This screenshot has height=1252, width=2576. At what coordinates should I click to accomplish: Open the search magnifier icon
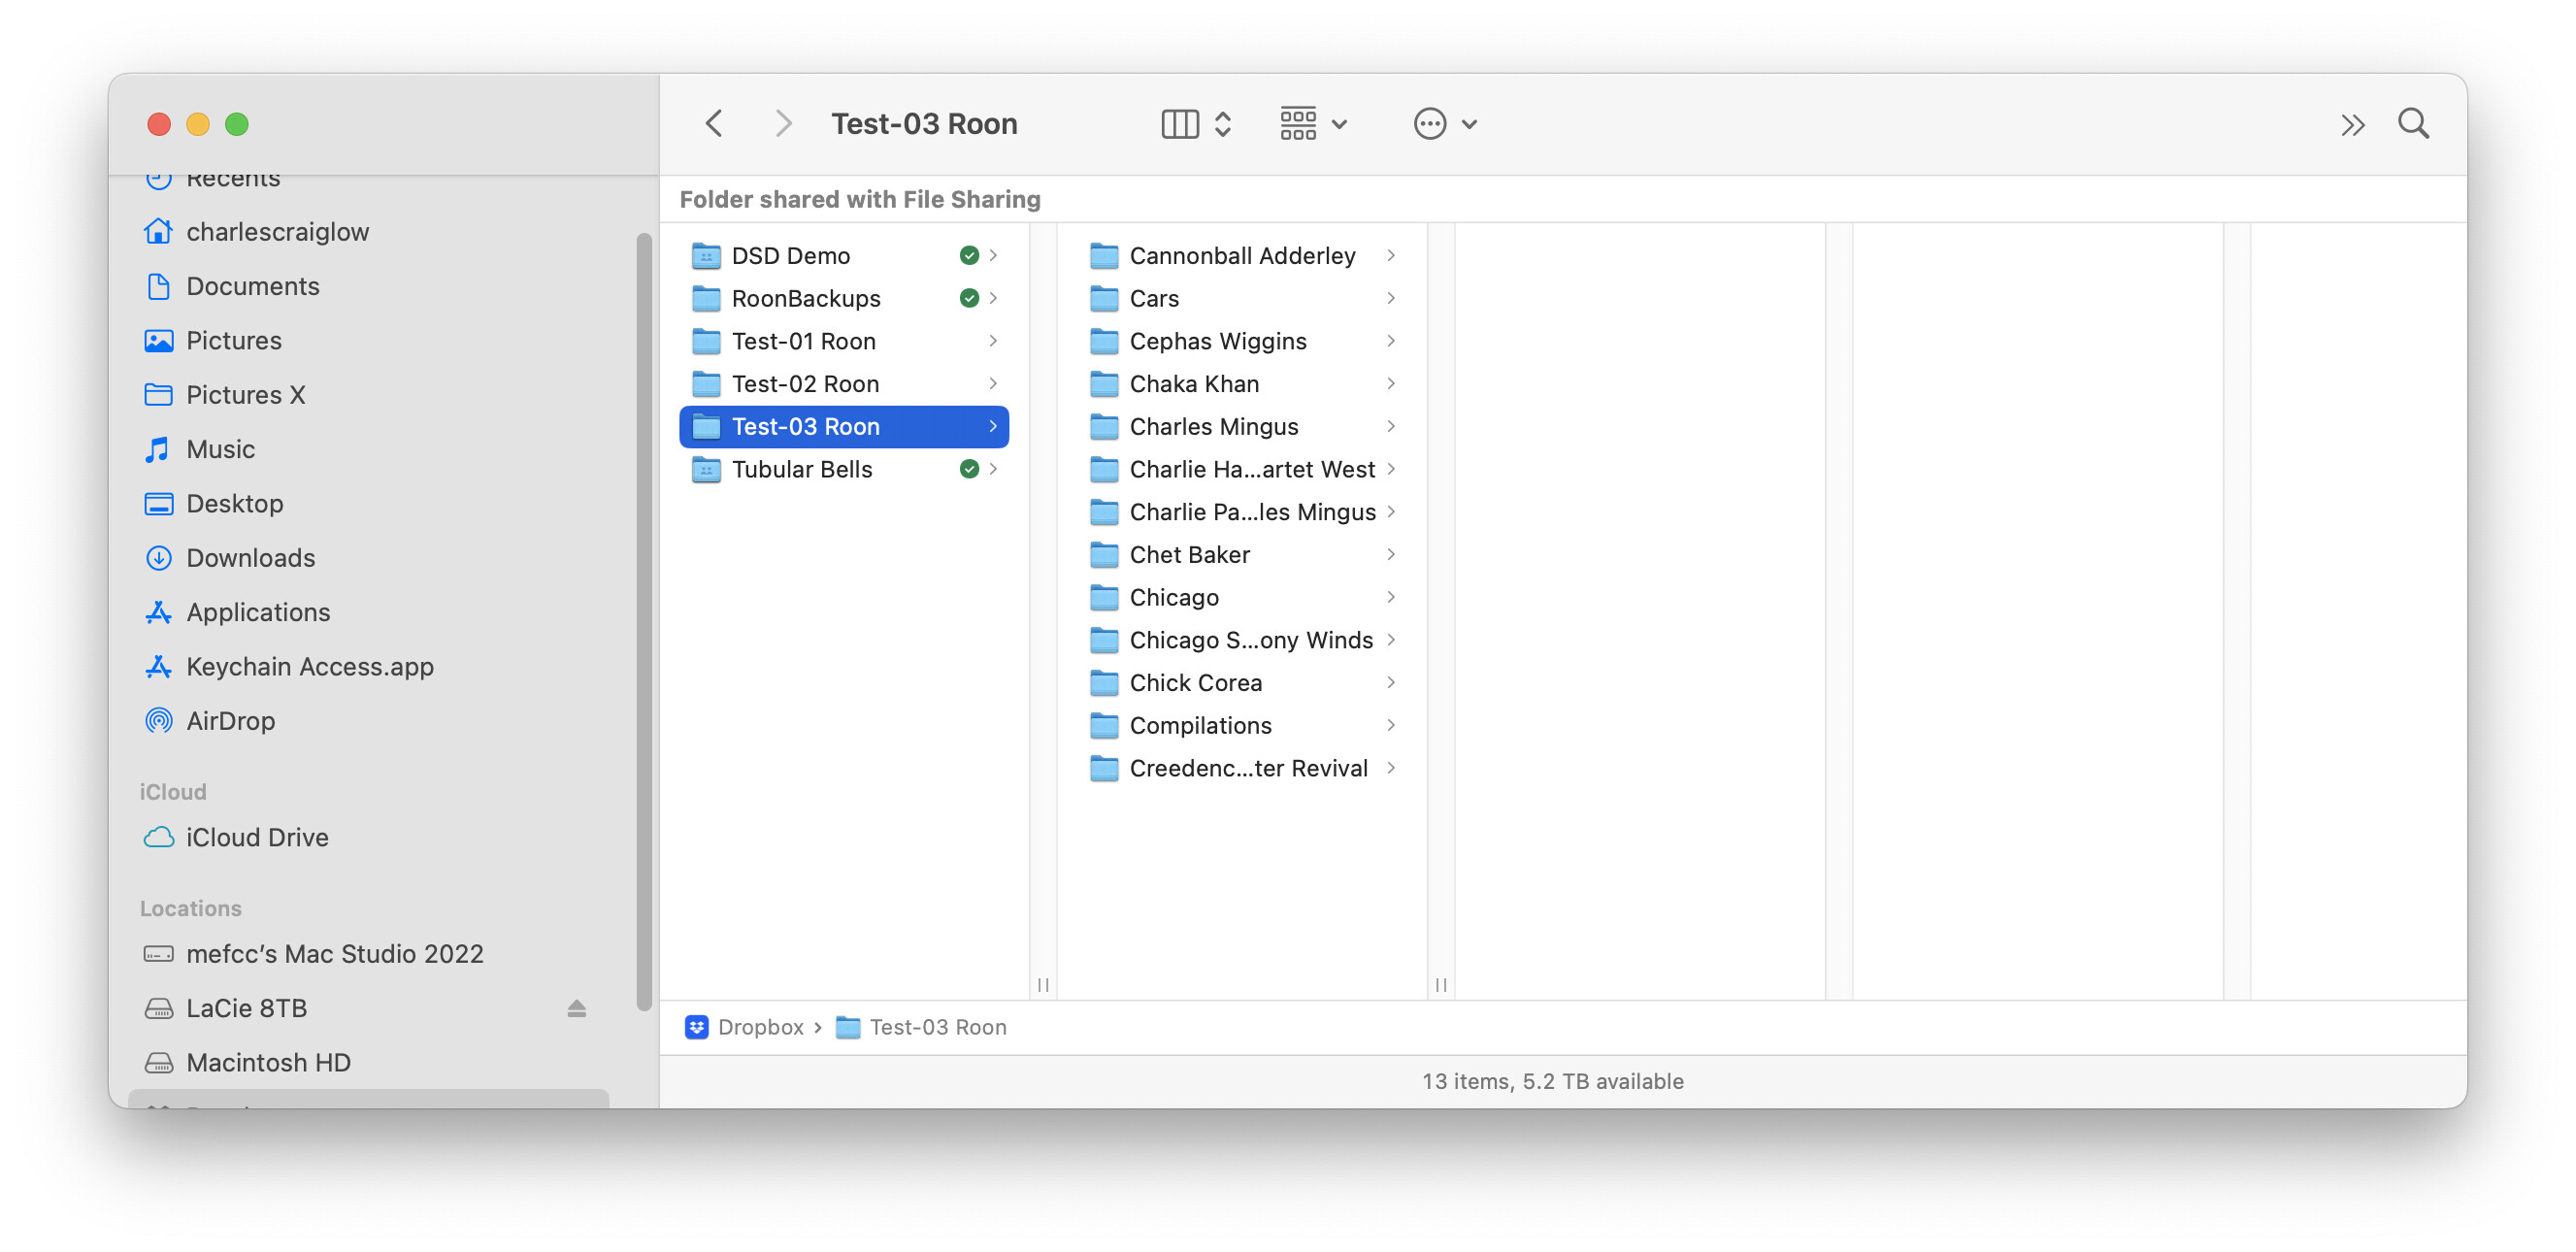(x=2412, y=124)
